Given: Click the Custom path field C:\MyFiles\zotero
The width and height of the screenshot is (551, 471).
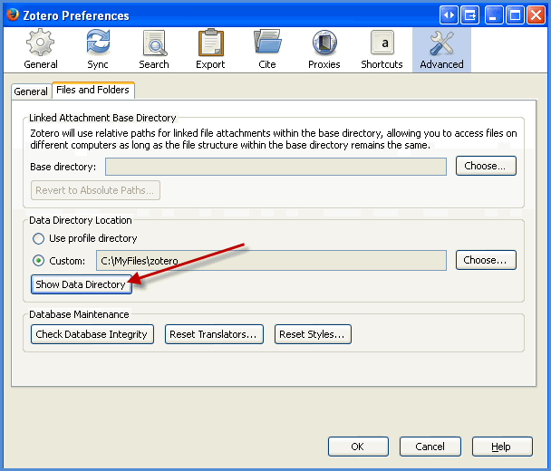Looking at the screenshot, I should tap(271, 260).
